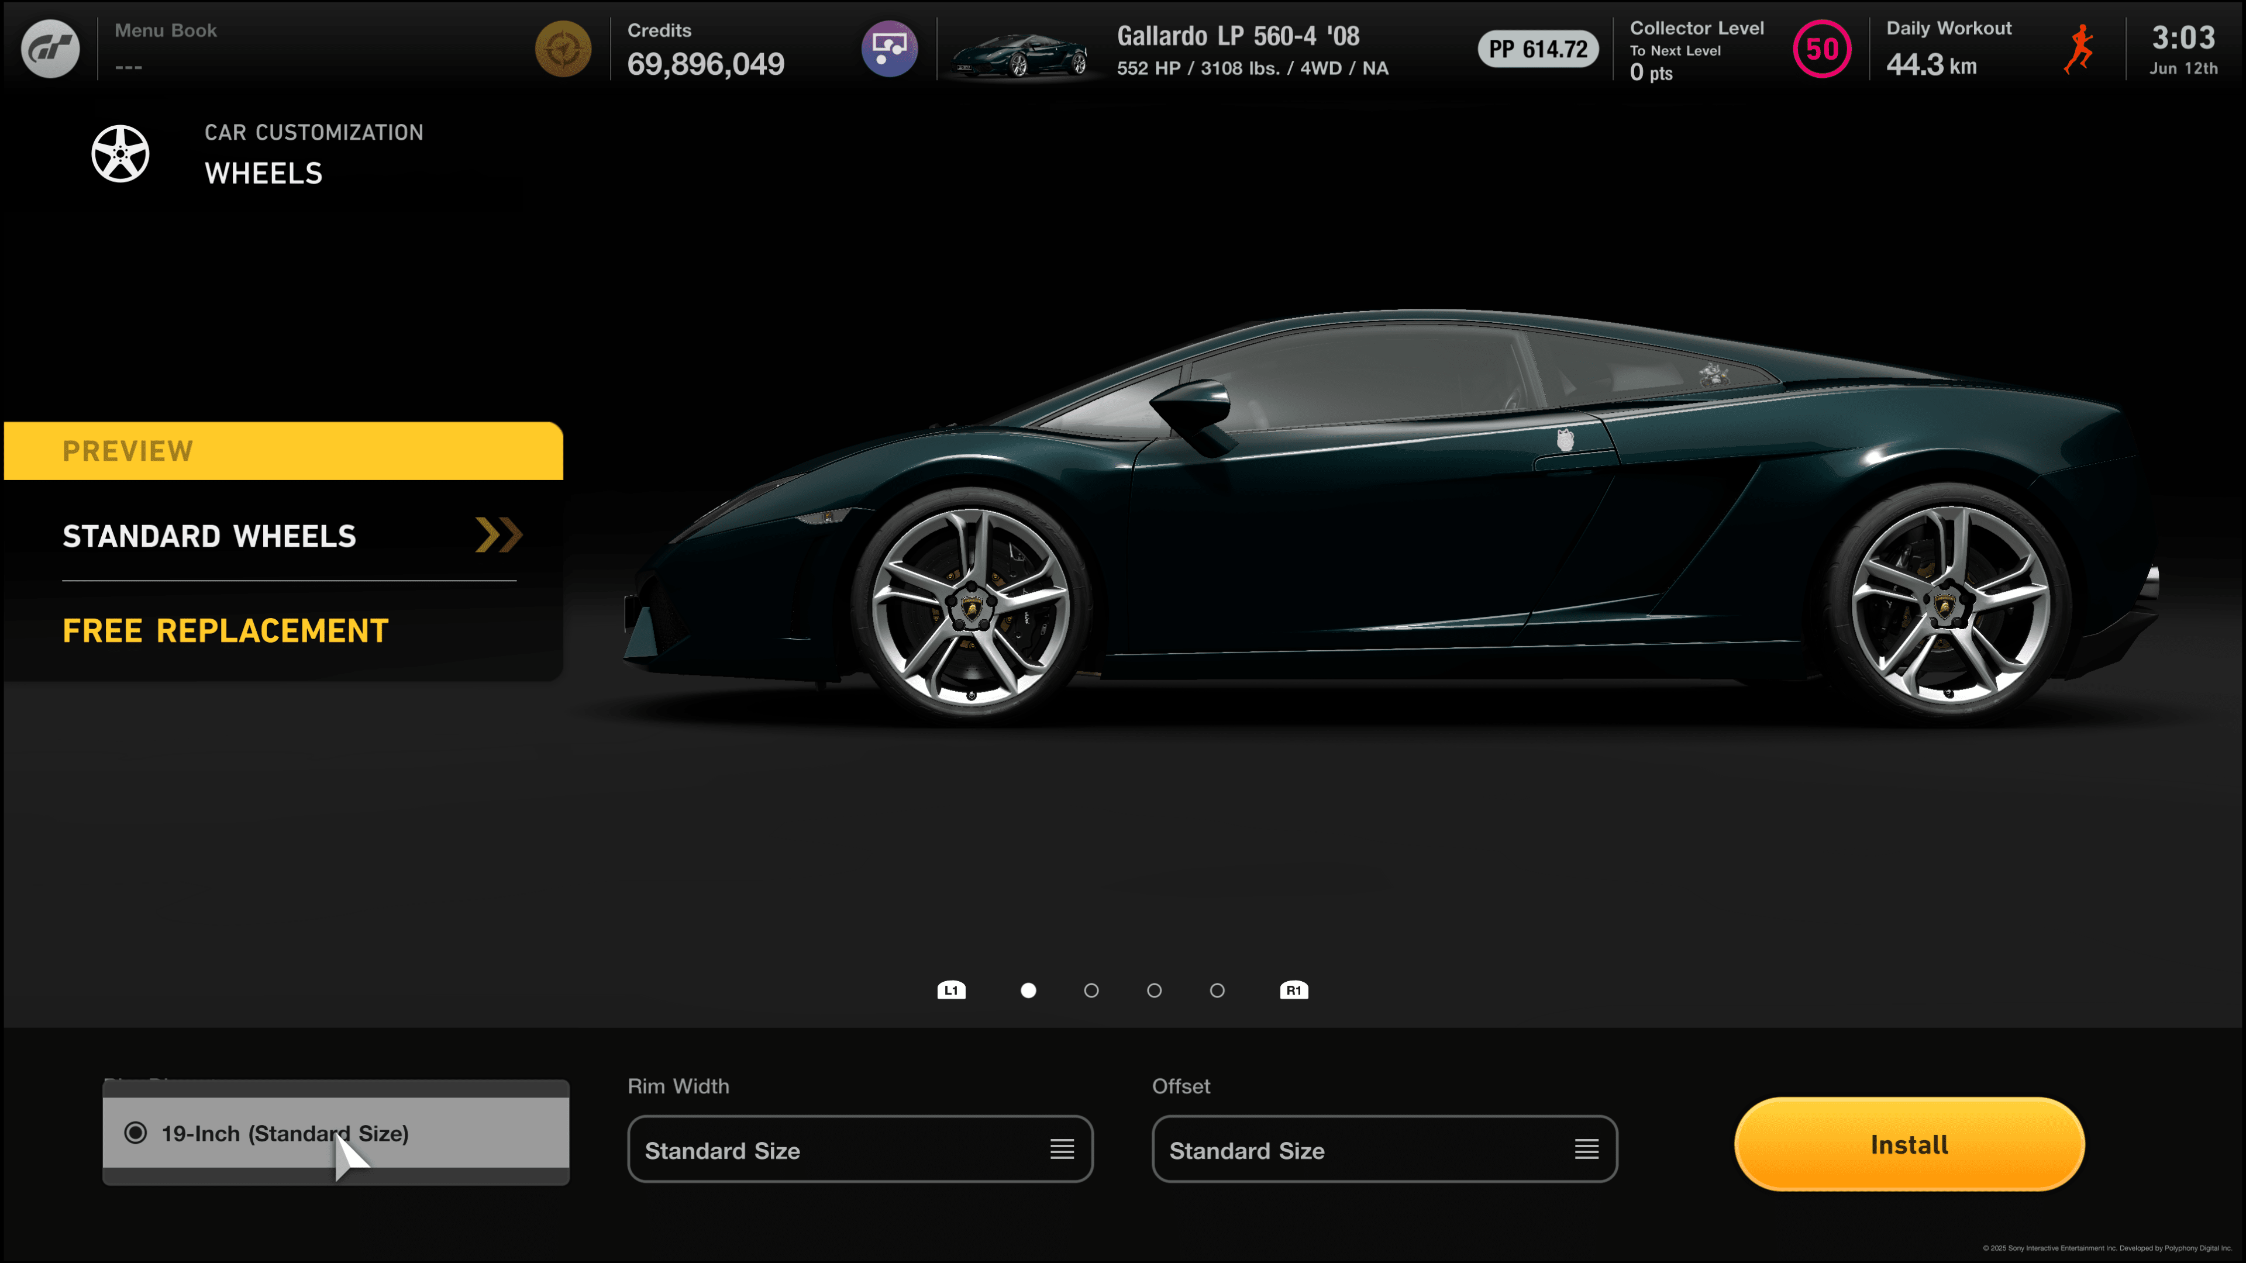Choose FREE REPLACEMENT option
The height and width of the screenshot is (1263, 2246).
tap(226, 630)
